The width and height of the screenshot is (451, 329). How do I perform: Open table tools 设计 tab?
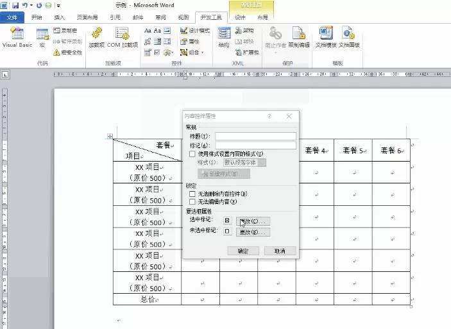pyautogui.click(x=240, y=17)
